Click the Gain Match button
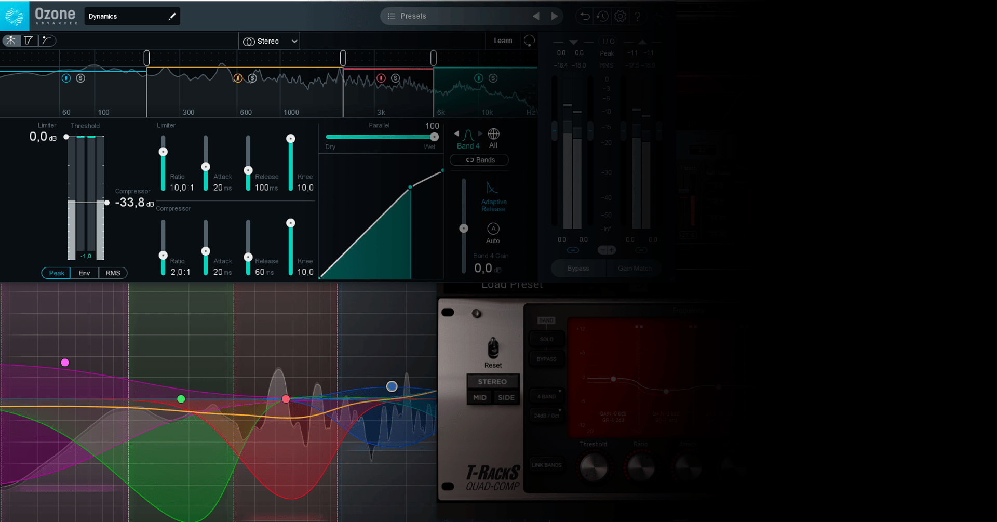 click(x=634, y=269)
